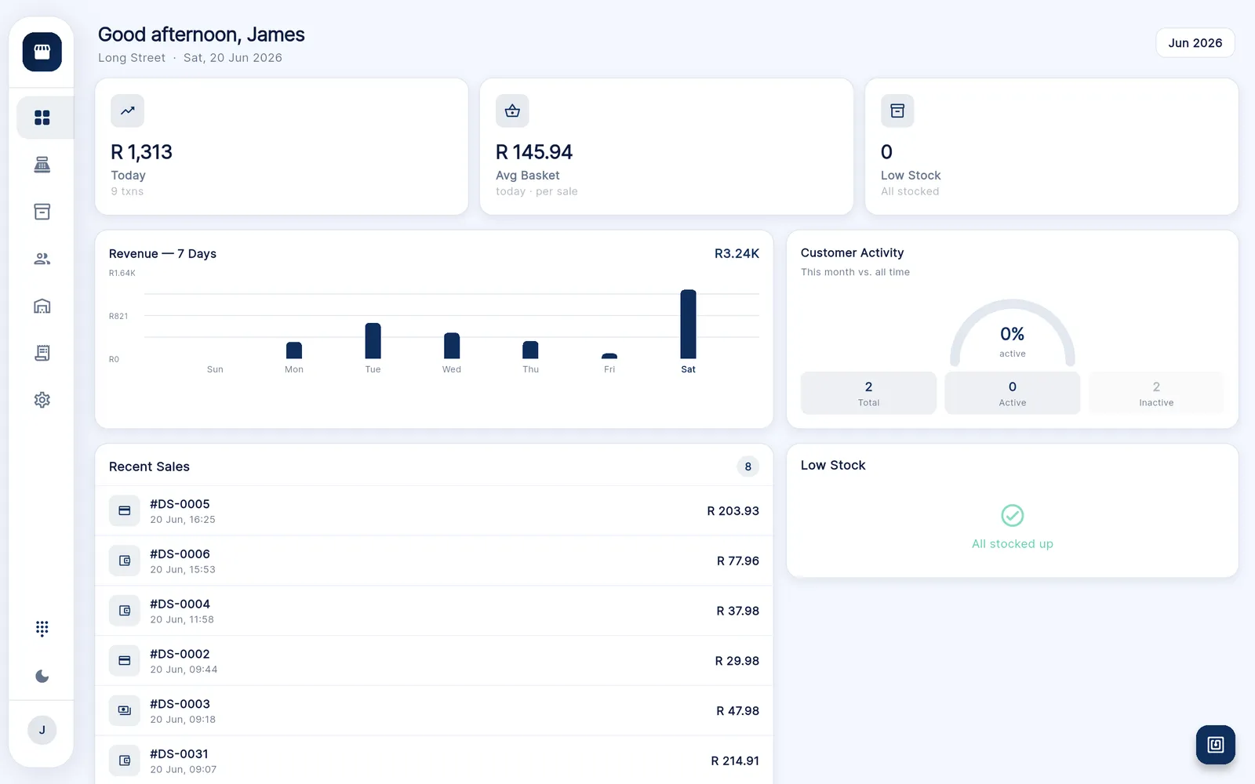This screenshot has width=1255, height=784.
Task: Click the Total customers tile
Action: (868, 393)
